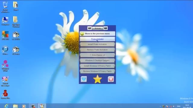Go back via Move to the previous menu
The height and width of the screenshot is (108, 193).
[x=97, y=34]
